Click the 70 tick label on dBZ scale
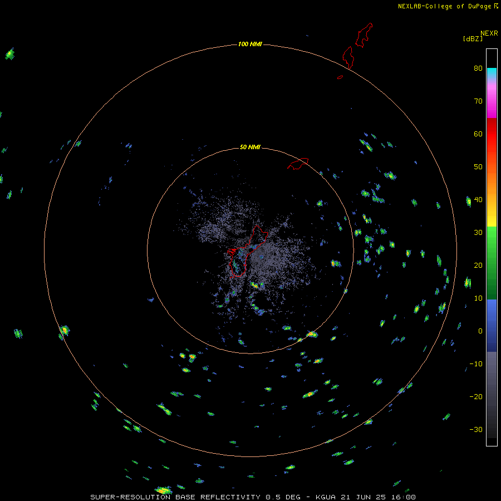Screen dimensions: 501x501 click(x=478, y=101)
